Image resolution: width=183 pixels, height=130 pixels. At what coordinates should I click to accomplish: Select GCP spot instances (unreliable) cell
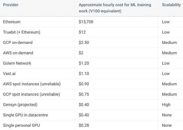(31, 94)
